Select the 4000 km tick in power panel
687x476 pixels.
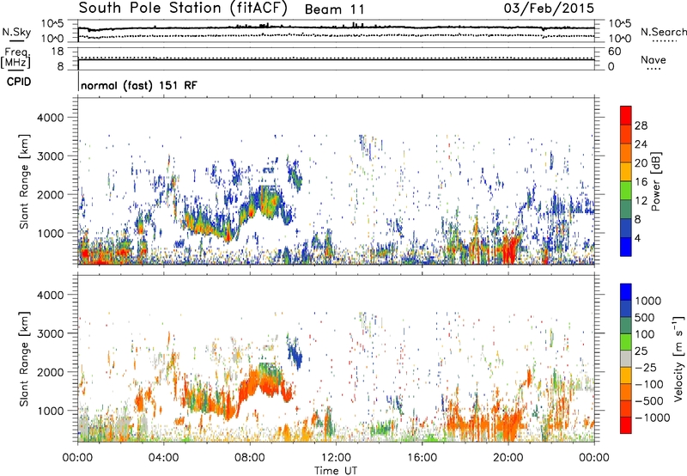pos(50,118)
